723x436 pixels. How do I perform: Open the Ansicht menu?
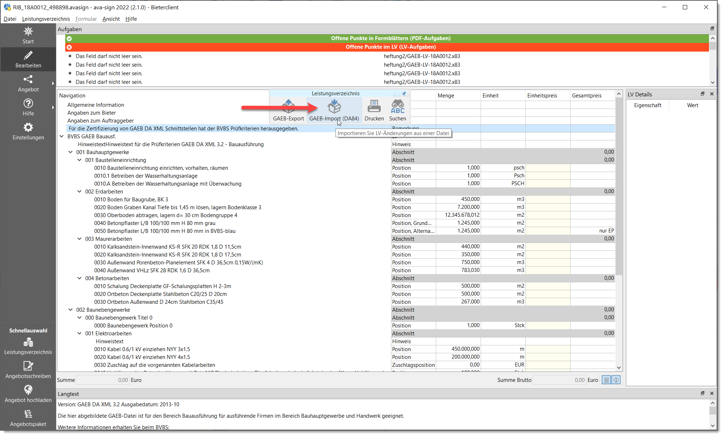[x=111, y=19]
